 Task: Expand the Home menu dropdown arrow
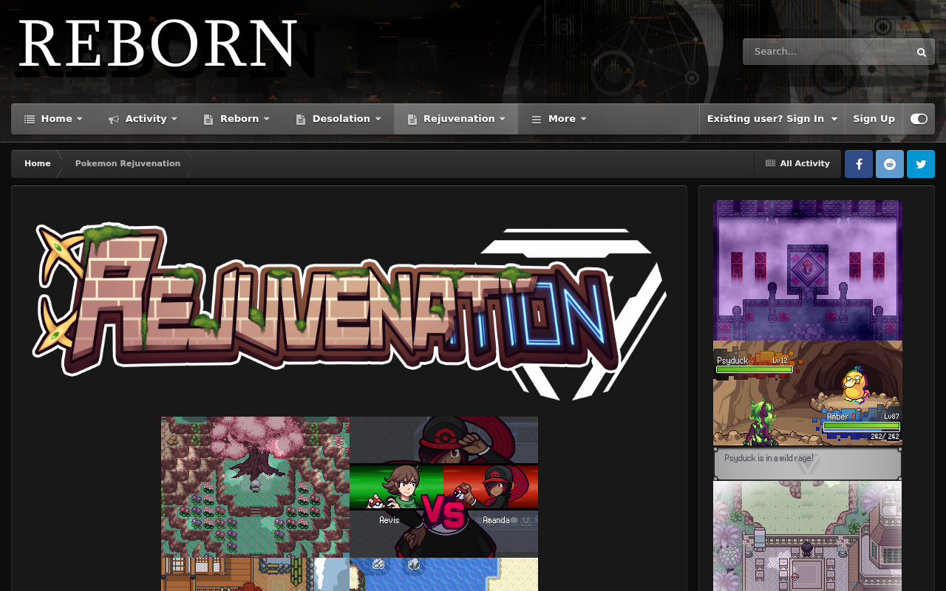coord(79,119)
